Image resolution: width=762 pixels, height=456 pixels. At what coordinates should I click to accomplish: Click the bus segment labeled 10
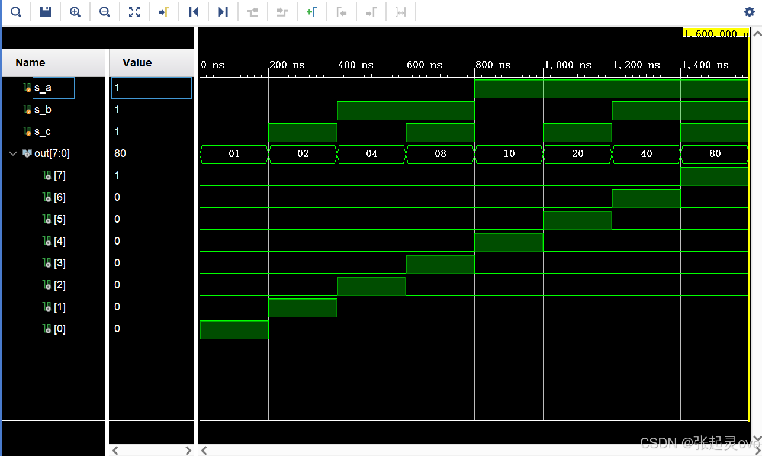click(x=509, y=153)
